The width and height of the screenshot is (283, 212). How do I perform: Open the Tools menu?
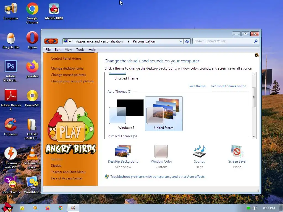coord(80,50)
